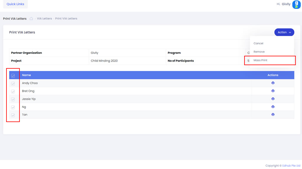Click the printer icon in Jessie Yip's row

click(x=273, y=99)
